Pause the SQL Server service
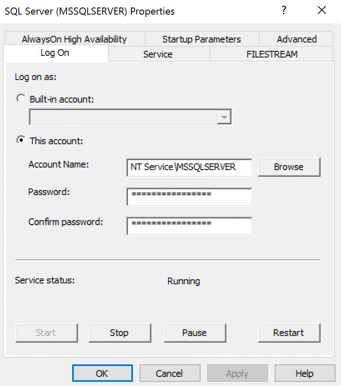Screen dimensions: 341x386 click(x=195, y=333)
